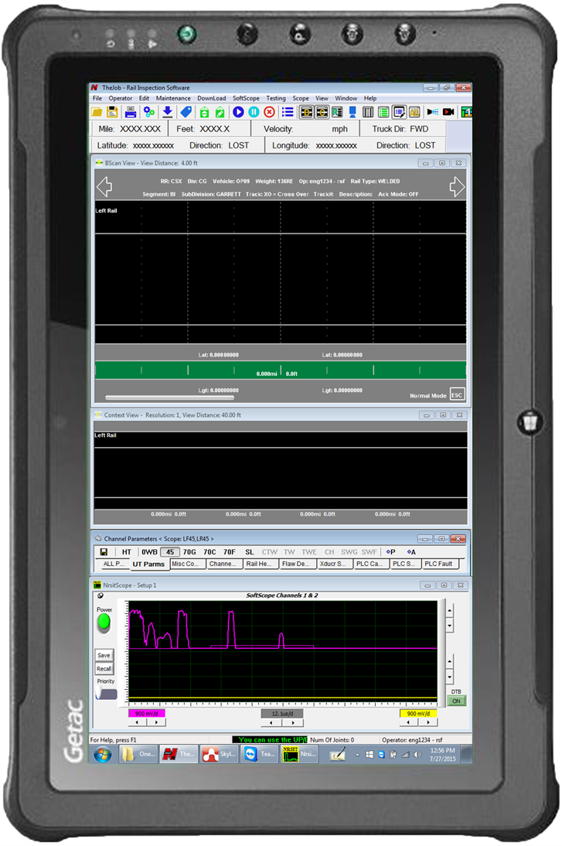The width and height of the screenshot is (562, 846).
Task: Start testing with the blue play icon
Action: [238, 112]
